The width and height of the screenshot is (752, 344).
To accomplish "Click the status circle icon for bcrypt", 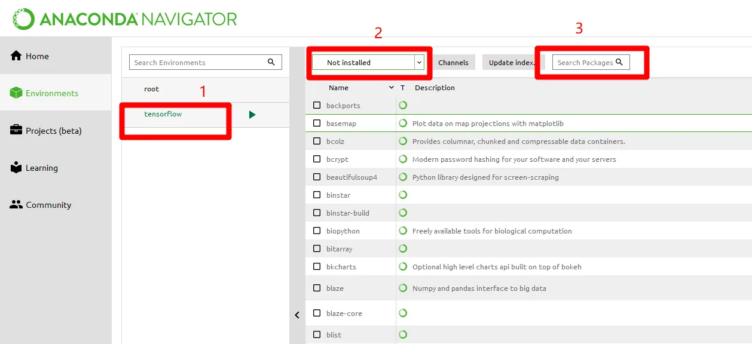I will pyautogui.click(x=403, y=159).
